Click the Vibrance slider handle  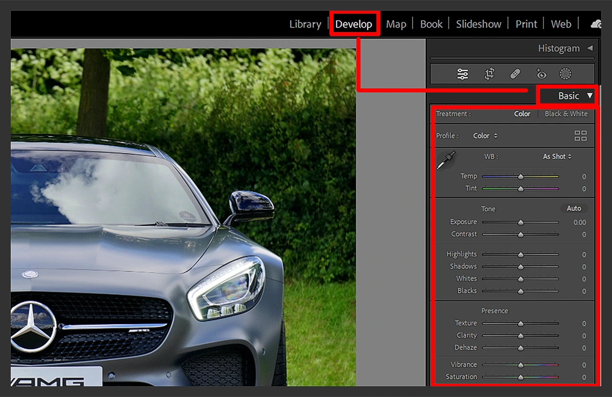coord(521,365)
